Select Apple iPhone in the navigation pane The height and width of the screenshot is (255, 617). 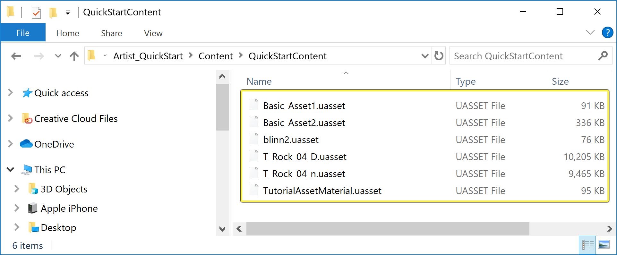click(x=69, y=208)
